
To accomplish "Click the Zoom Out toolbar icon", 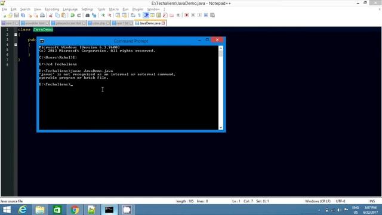I will pos(109,16).
